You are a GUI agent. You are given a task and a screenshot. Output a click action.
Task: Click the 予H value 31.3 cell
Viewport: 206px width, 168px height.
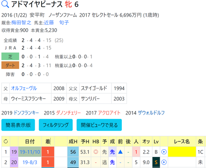click(85, 162)
